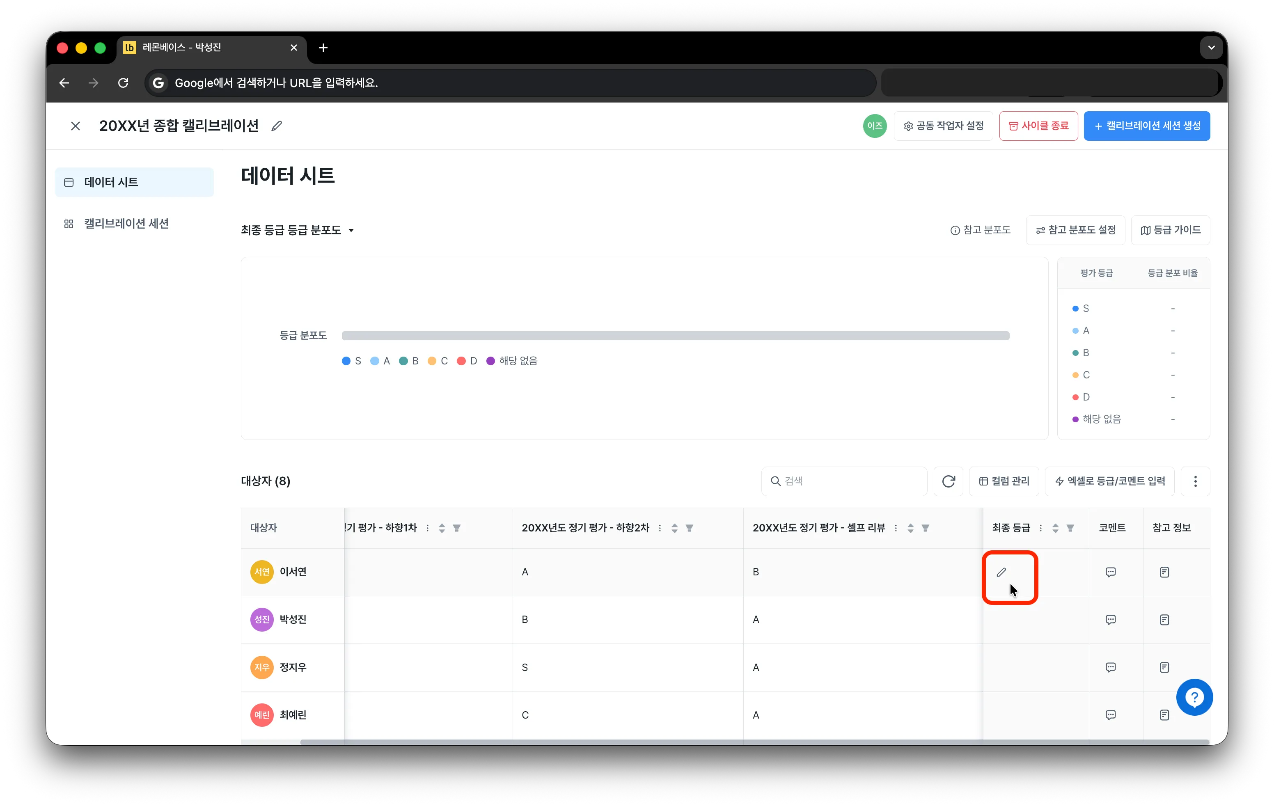Image resolution: width=1274 pixels, height=806 pixels.
Task: Open 하향2차 column options menu
Action: (x=660, y=528)
